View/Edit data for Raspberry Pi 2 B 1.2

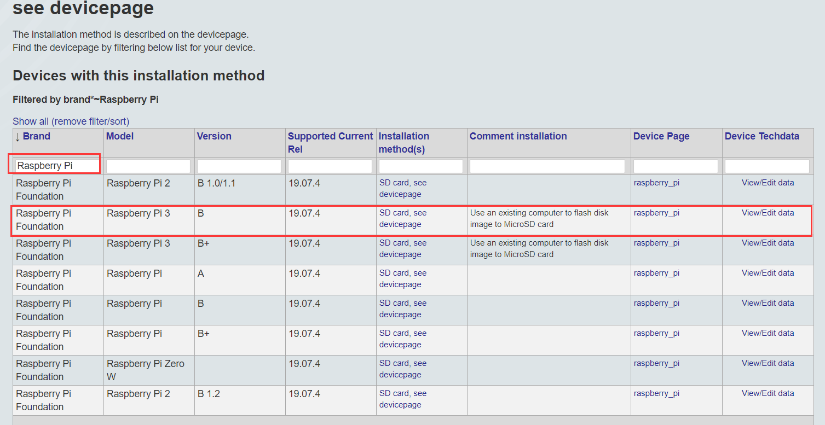768,393
